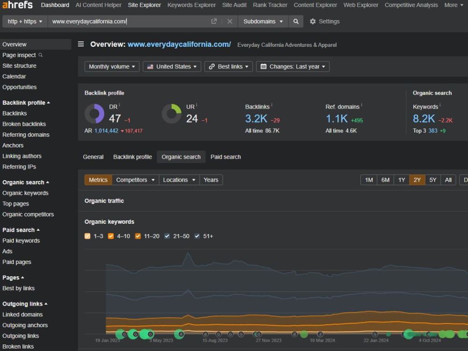468x351 pixels.
Task: Click the Ref. domains info icon
Action: point(361,105)
